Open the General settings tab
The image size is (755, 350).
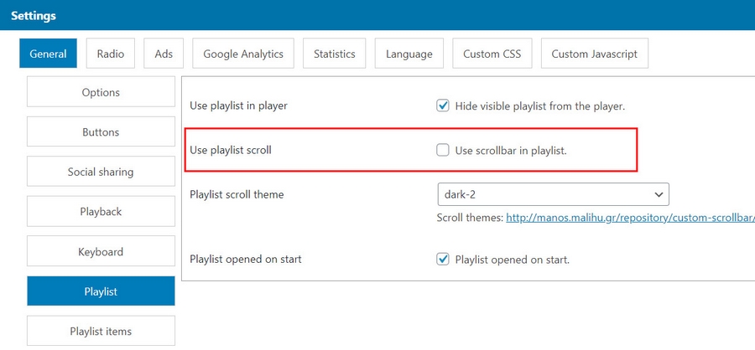[48, 54]
